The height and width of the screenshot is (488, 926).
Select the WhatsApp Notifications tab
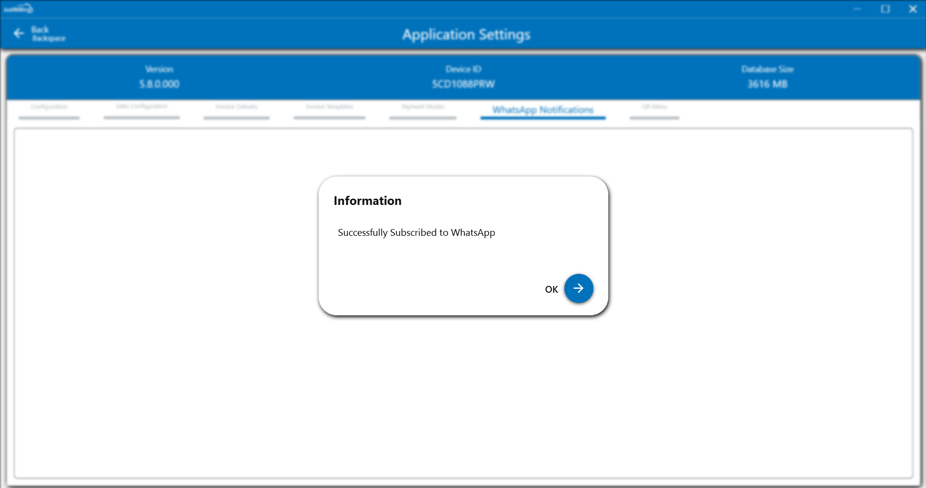[x=543, y=110]
